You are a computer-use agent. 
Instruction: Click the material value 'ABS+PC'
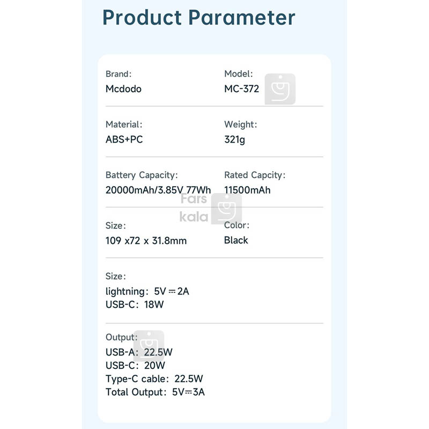[x=124, y=139]
